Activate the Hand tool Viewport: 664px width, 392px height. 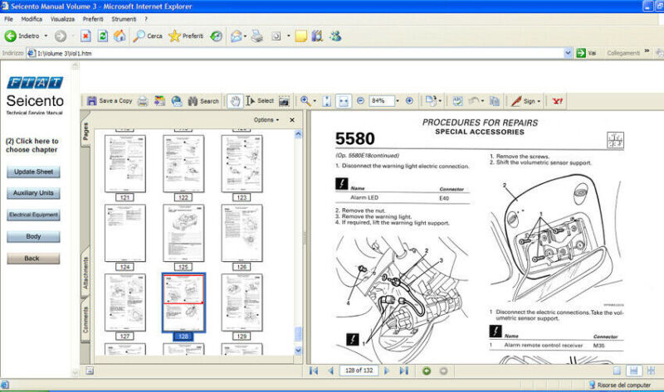pyautogui.click(x=235, y=101)
